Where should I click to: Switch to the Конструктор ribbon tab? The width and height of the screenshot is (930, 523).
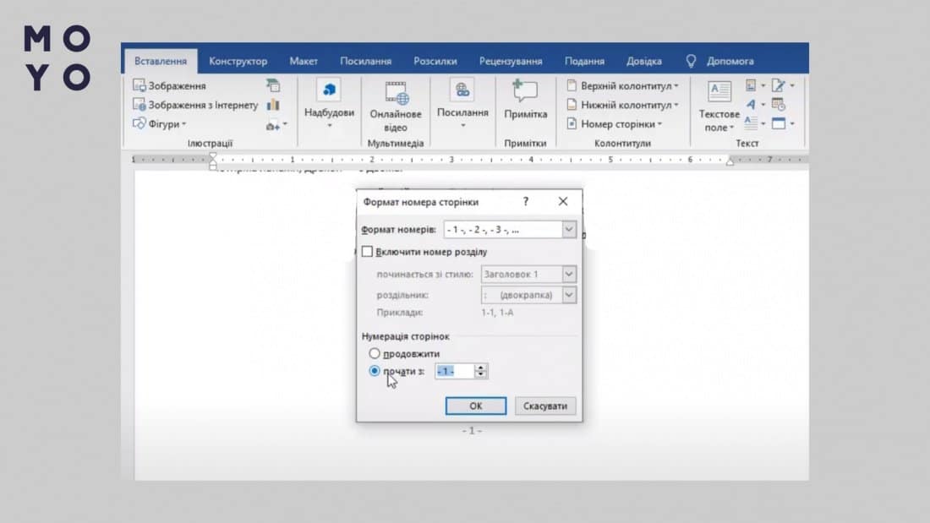pyautogui.click(x=238, y=61)
